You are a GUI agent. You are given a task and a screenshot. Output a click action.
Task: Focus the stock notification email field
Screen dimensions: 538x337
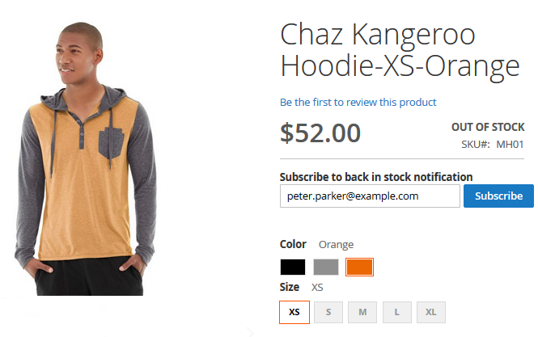[370, 196]
